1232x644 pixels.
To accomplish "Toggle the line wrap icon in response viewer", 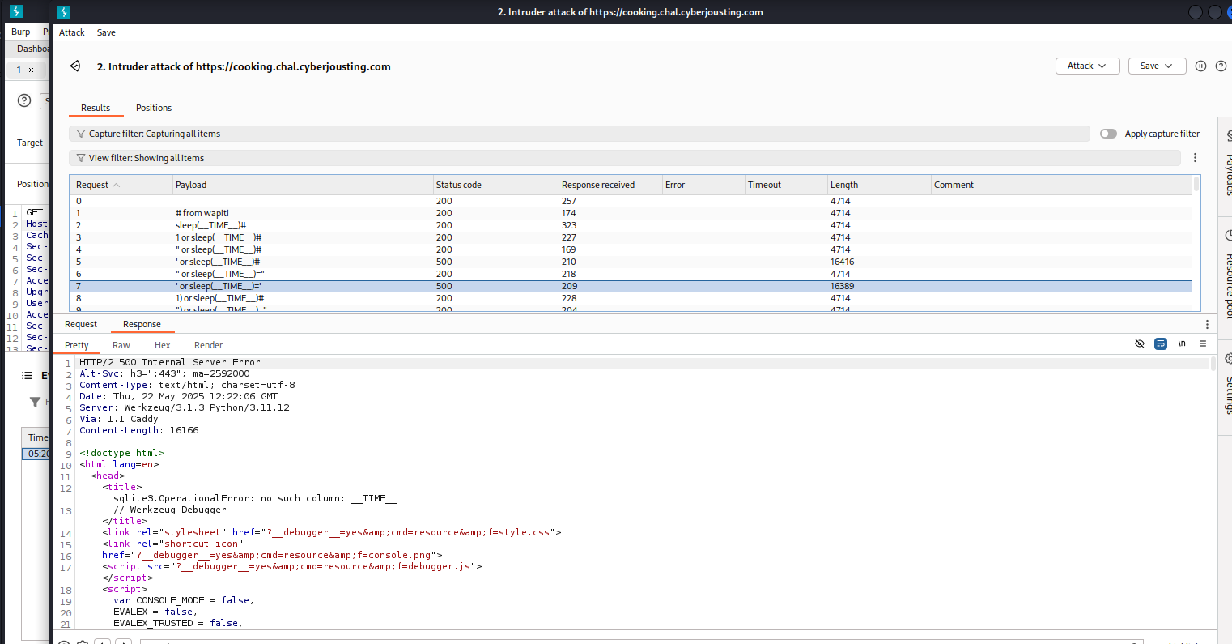I will [x=1161, y=343].
